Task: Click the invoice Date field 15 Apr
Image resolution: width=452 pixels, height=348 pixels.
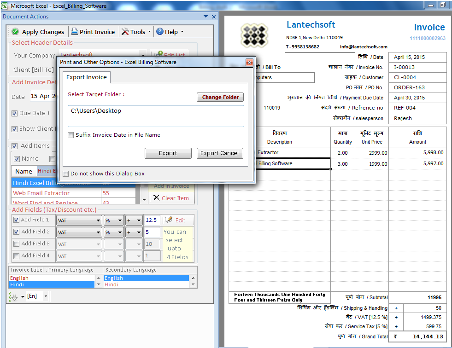Action: tap(44, 96)
